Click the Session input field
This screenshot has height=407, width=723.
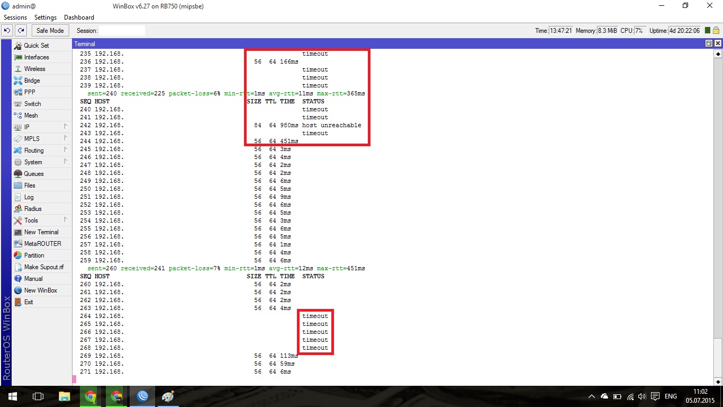(122, 31)
